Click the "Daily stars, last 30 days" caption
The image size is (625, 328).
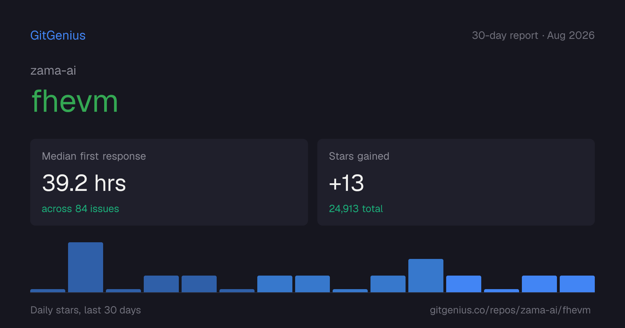86,310
